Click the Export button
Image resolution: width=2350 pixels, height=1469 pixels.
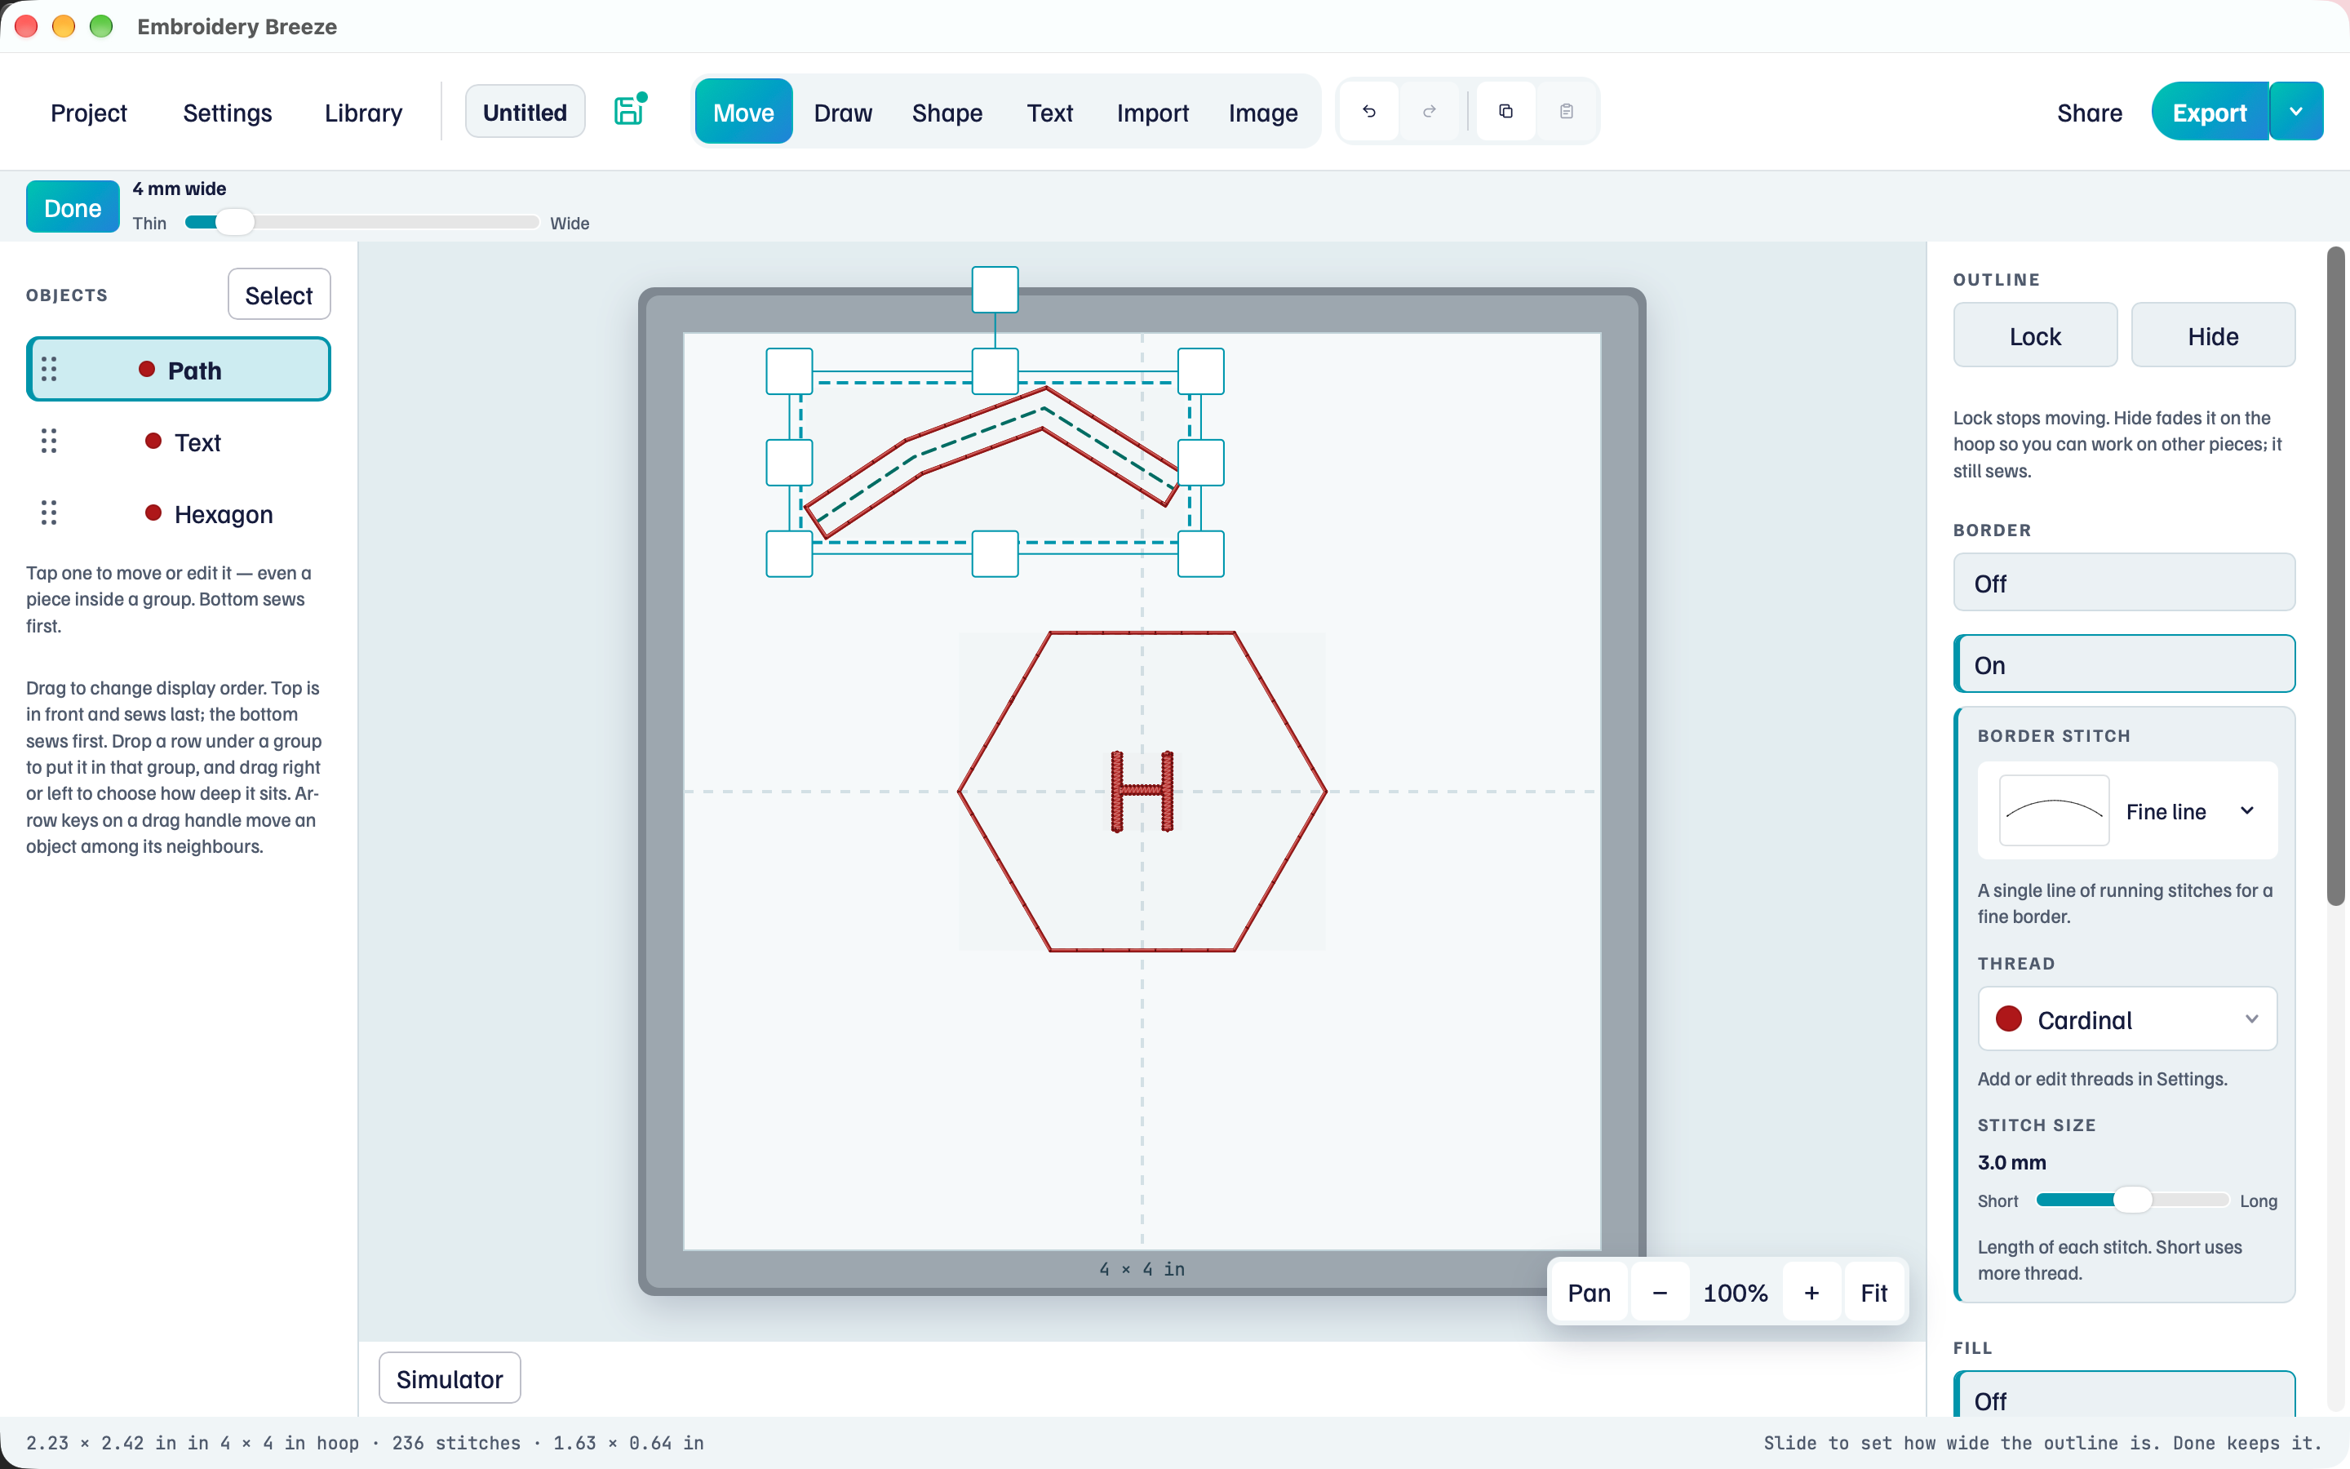2209,112
